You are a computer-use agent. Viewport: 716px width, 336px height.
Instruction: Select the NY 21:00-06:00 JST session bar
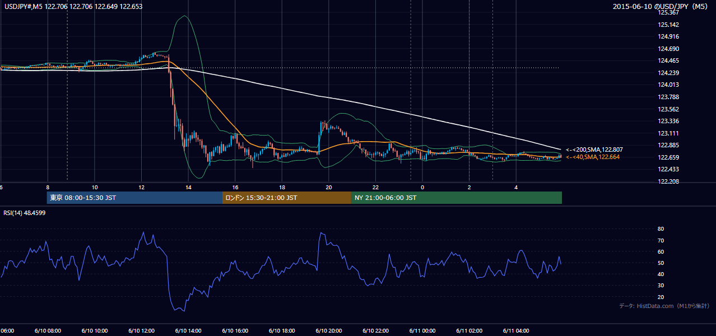pos(457,198)
